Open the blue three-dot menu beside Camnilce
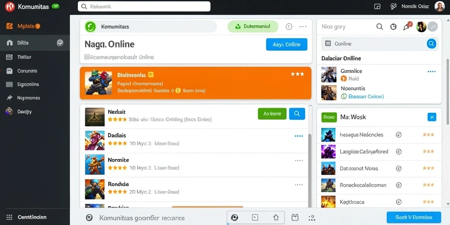 coord(432,72)
